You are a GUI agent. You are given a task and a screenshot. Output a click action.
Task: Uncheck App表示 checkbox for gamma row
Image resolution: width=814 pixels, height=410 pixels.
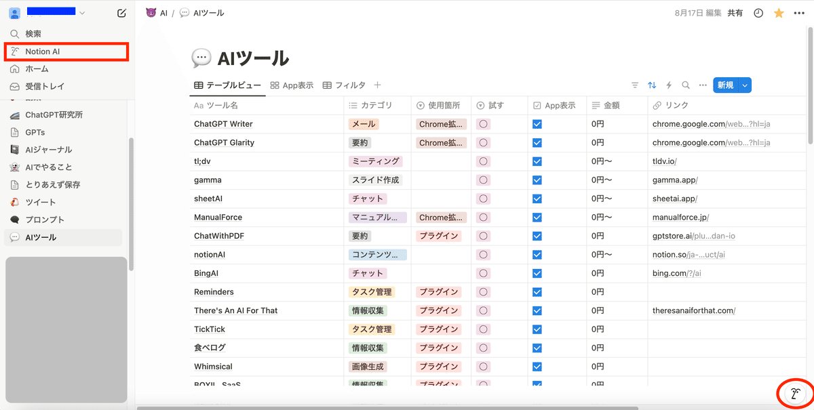[537, 180]
